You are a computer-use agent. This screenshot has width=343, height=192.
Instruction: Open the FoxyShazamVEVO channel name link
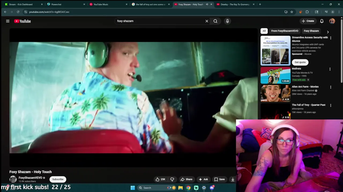(x=30, y=178)
